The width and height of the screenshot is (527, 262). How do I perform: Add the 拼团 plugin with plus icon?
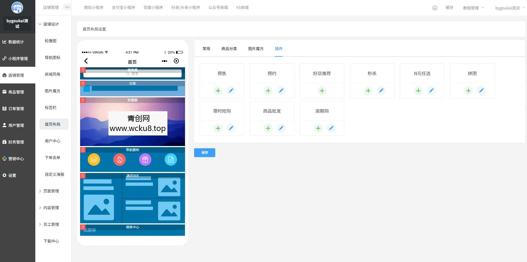(x=468, y=90)
